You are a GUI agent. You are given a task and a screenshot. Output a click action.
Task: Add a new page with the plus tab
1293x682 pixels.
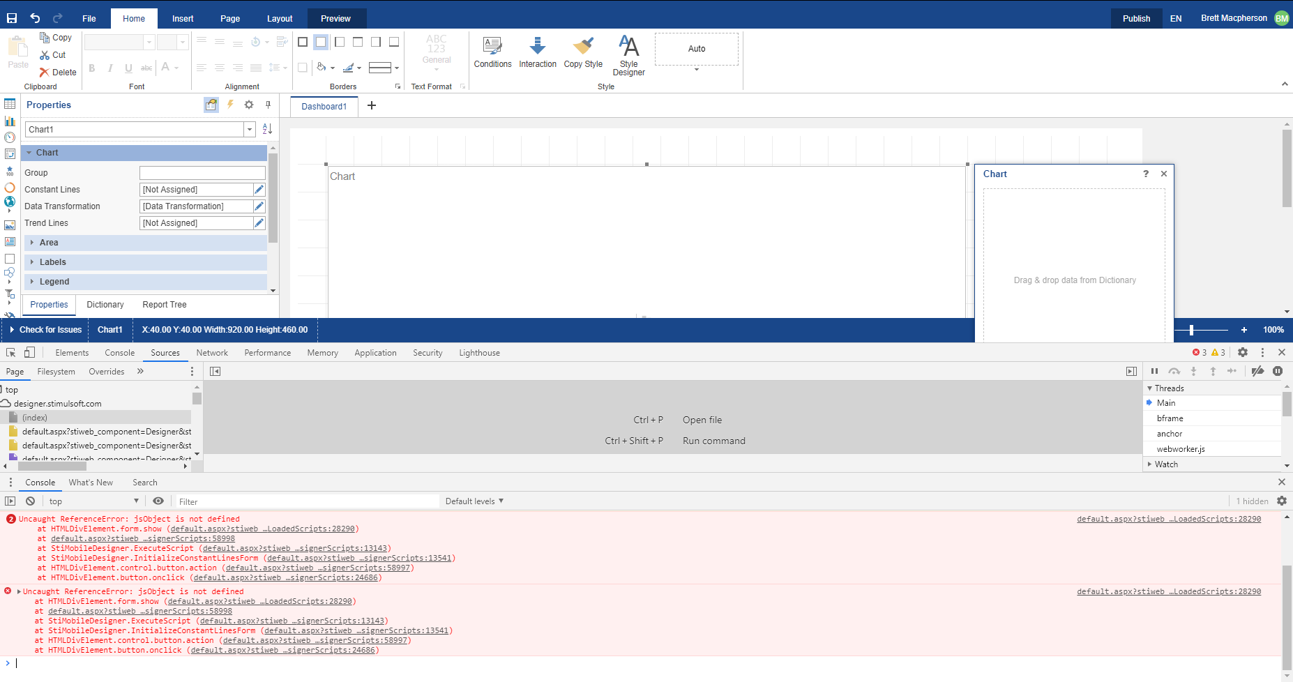pyautogui.click(x=372, y=106)
